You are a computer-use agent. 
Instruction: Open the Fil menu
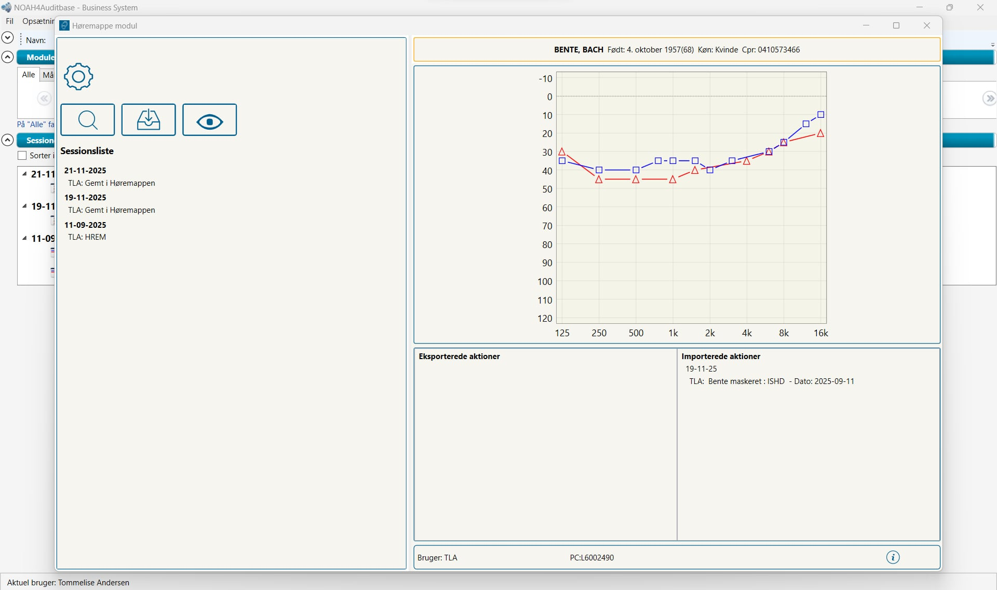click(x=9, y=21)
